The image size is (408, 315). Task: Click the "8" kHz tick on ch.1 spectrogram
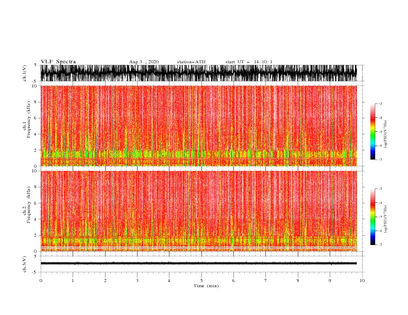click(x=36, y=102)
